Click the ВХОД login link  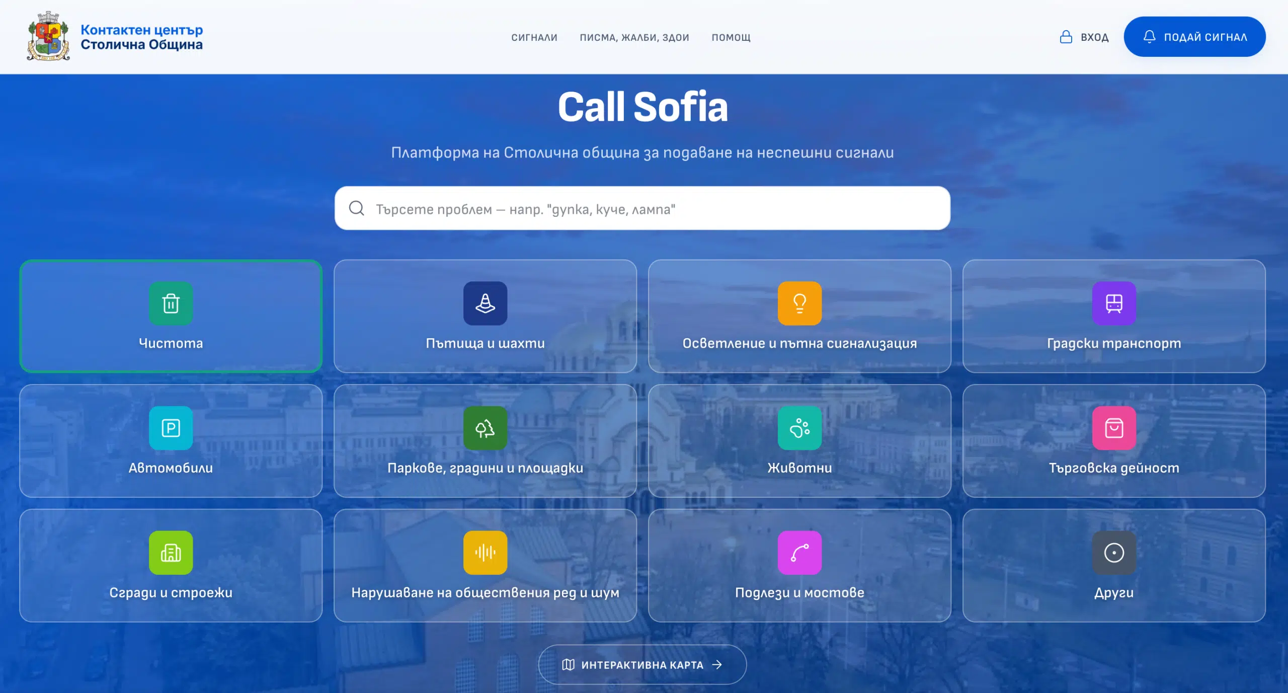(1084, 37)
